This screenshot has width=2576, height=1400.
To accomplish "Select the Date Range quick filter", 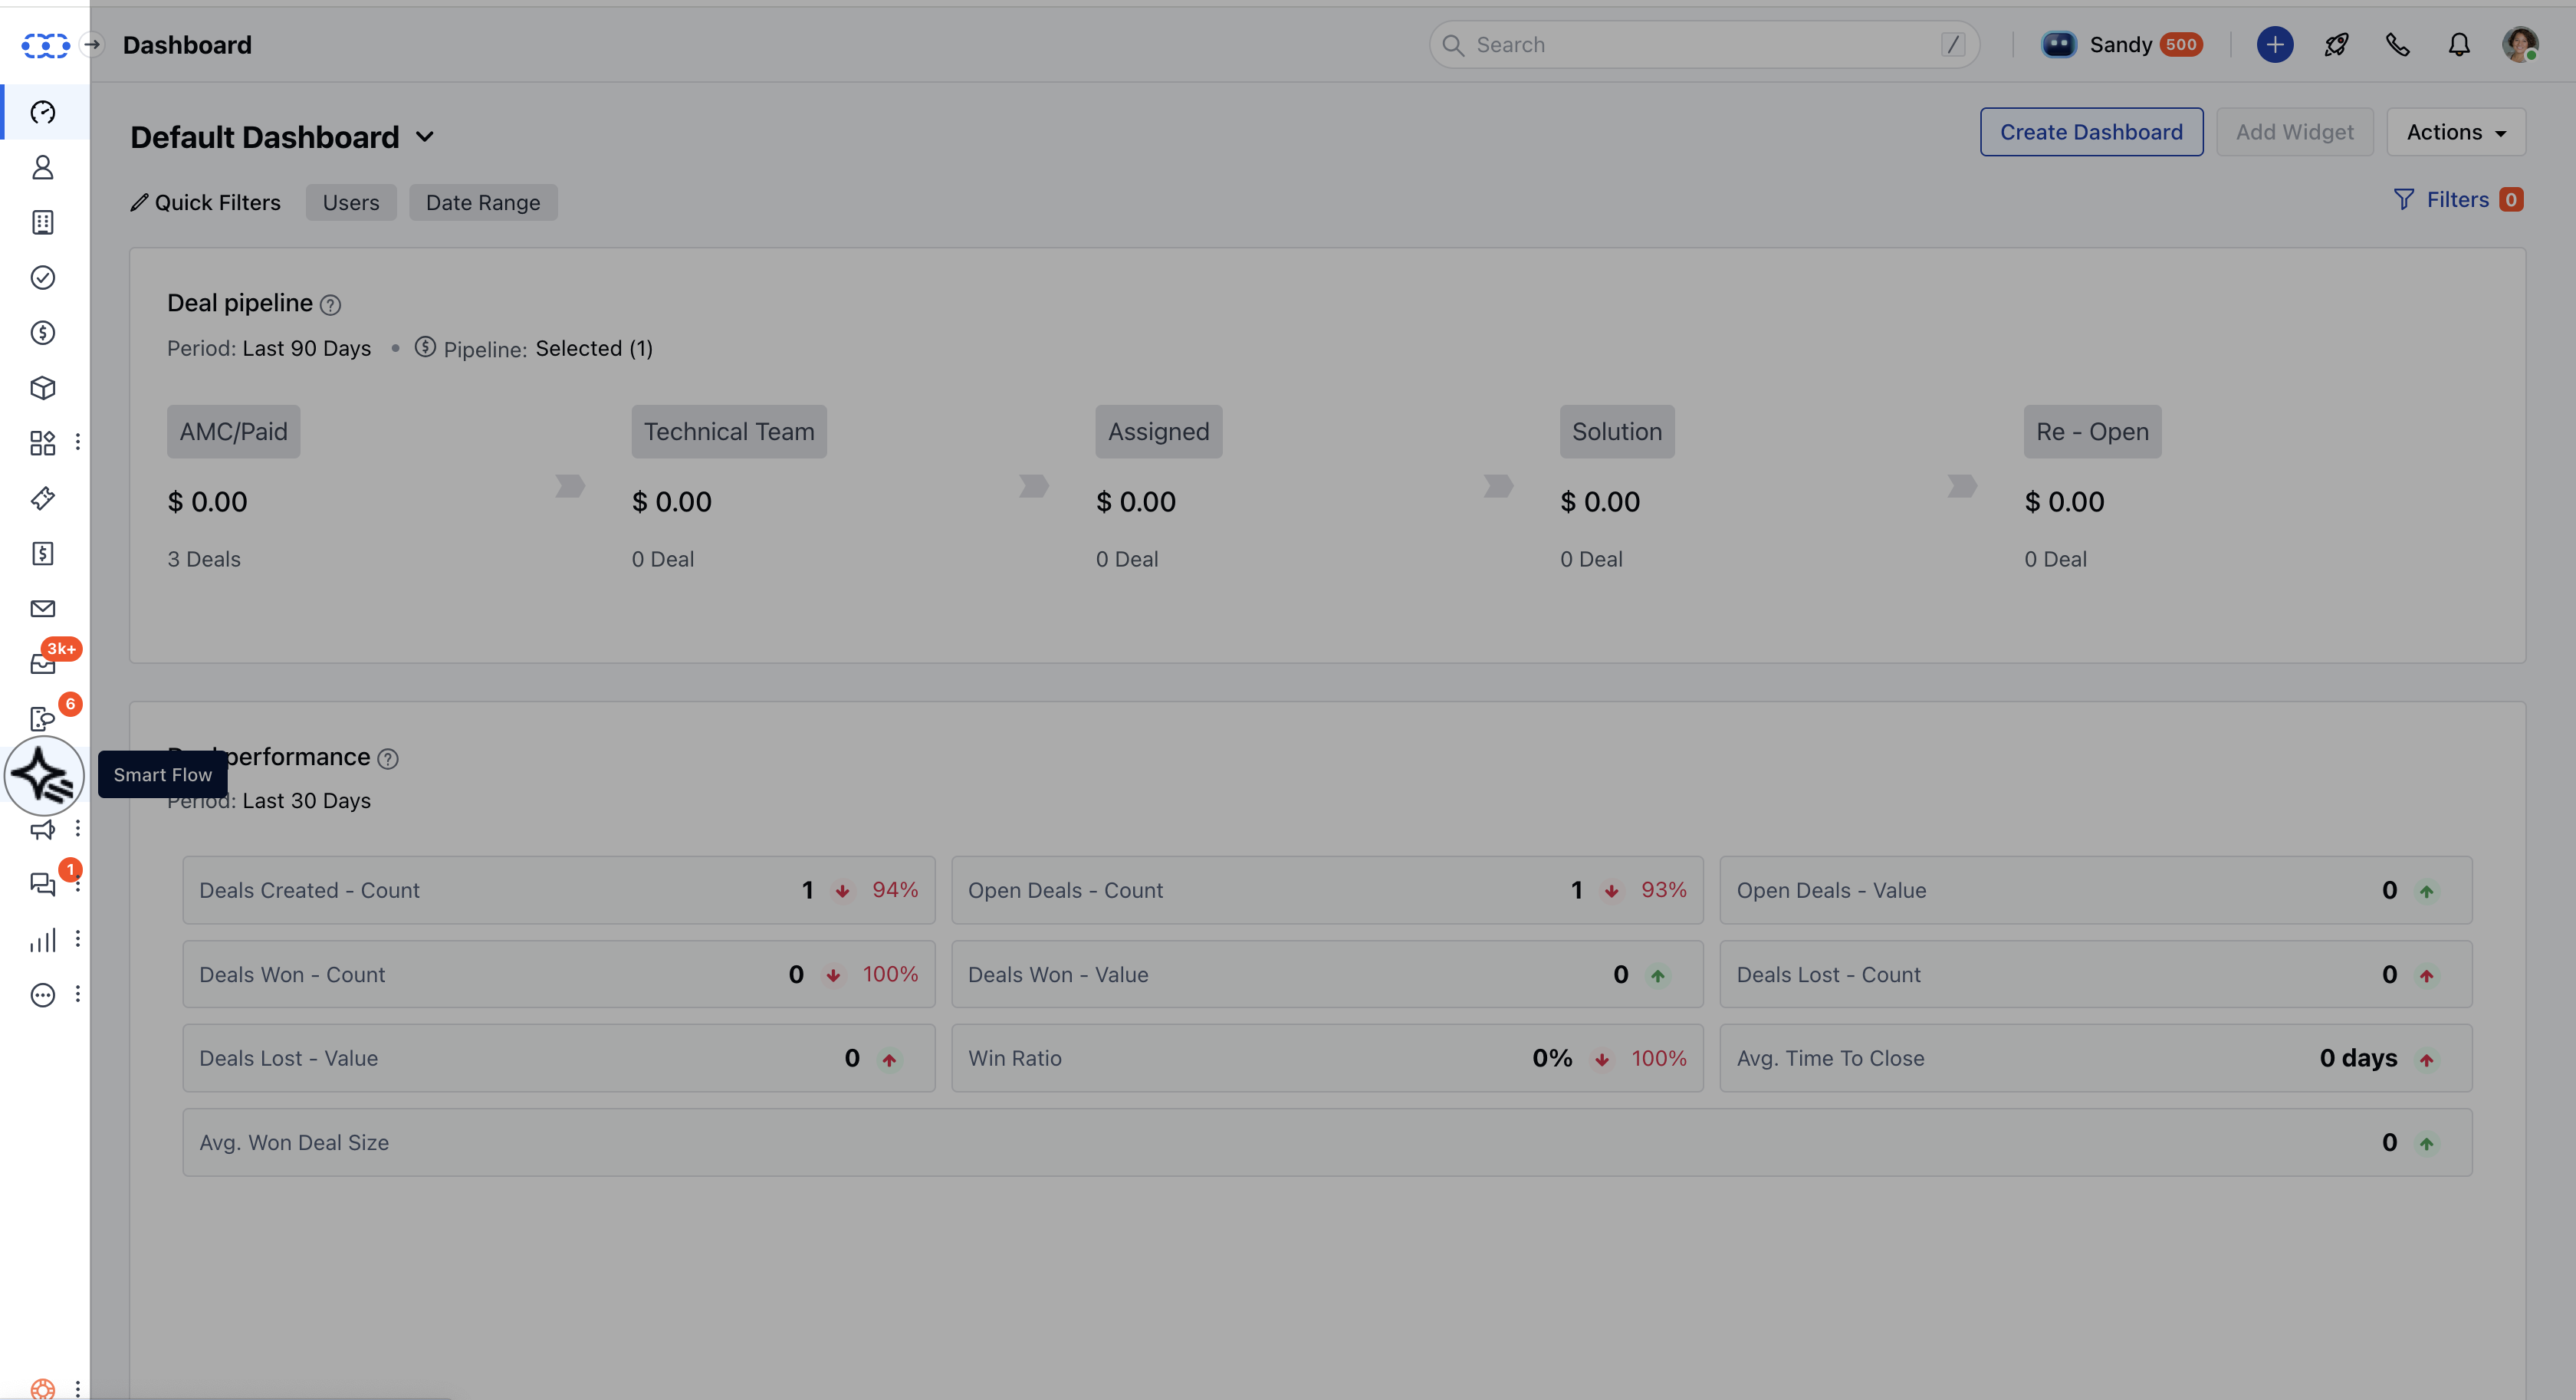I will click(x=483, y=203).
